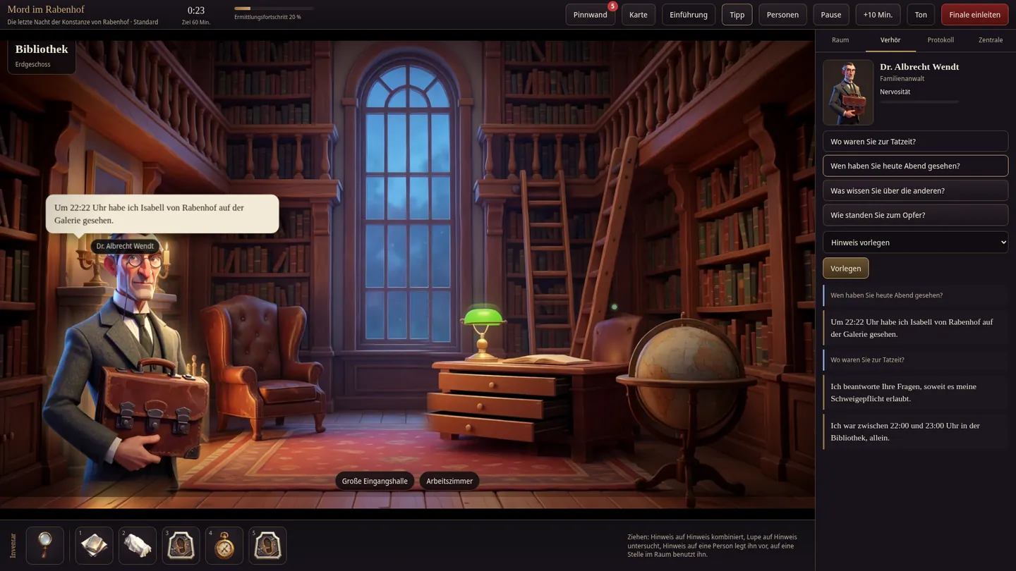Select the footprint clue in slot 3
Viewport: 1016px width, 571px height.
[x=181, y=545]
